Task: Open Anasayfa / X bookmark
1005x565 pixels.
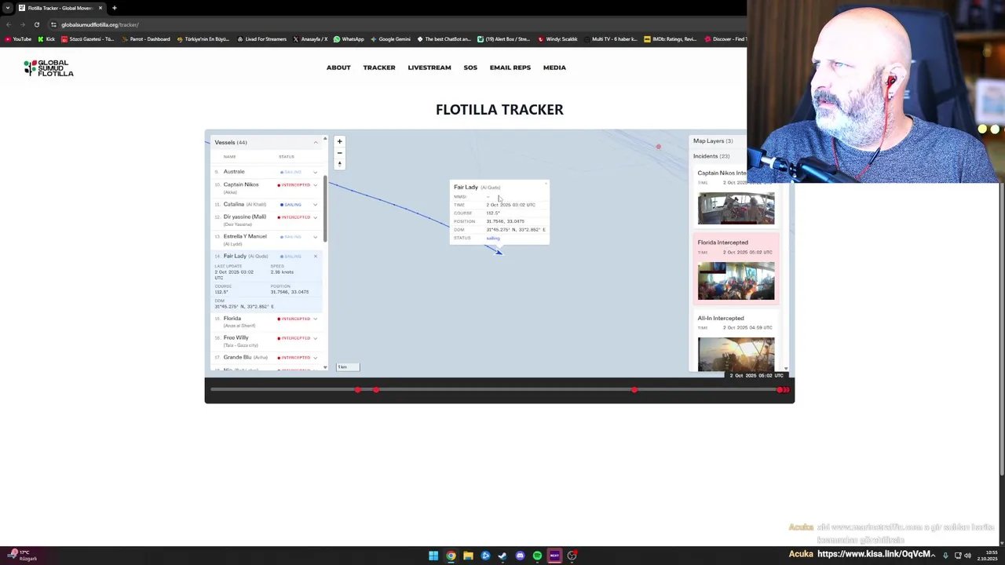Action: [x=310, y=39]
